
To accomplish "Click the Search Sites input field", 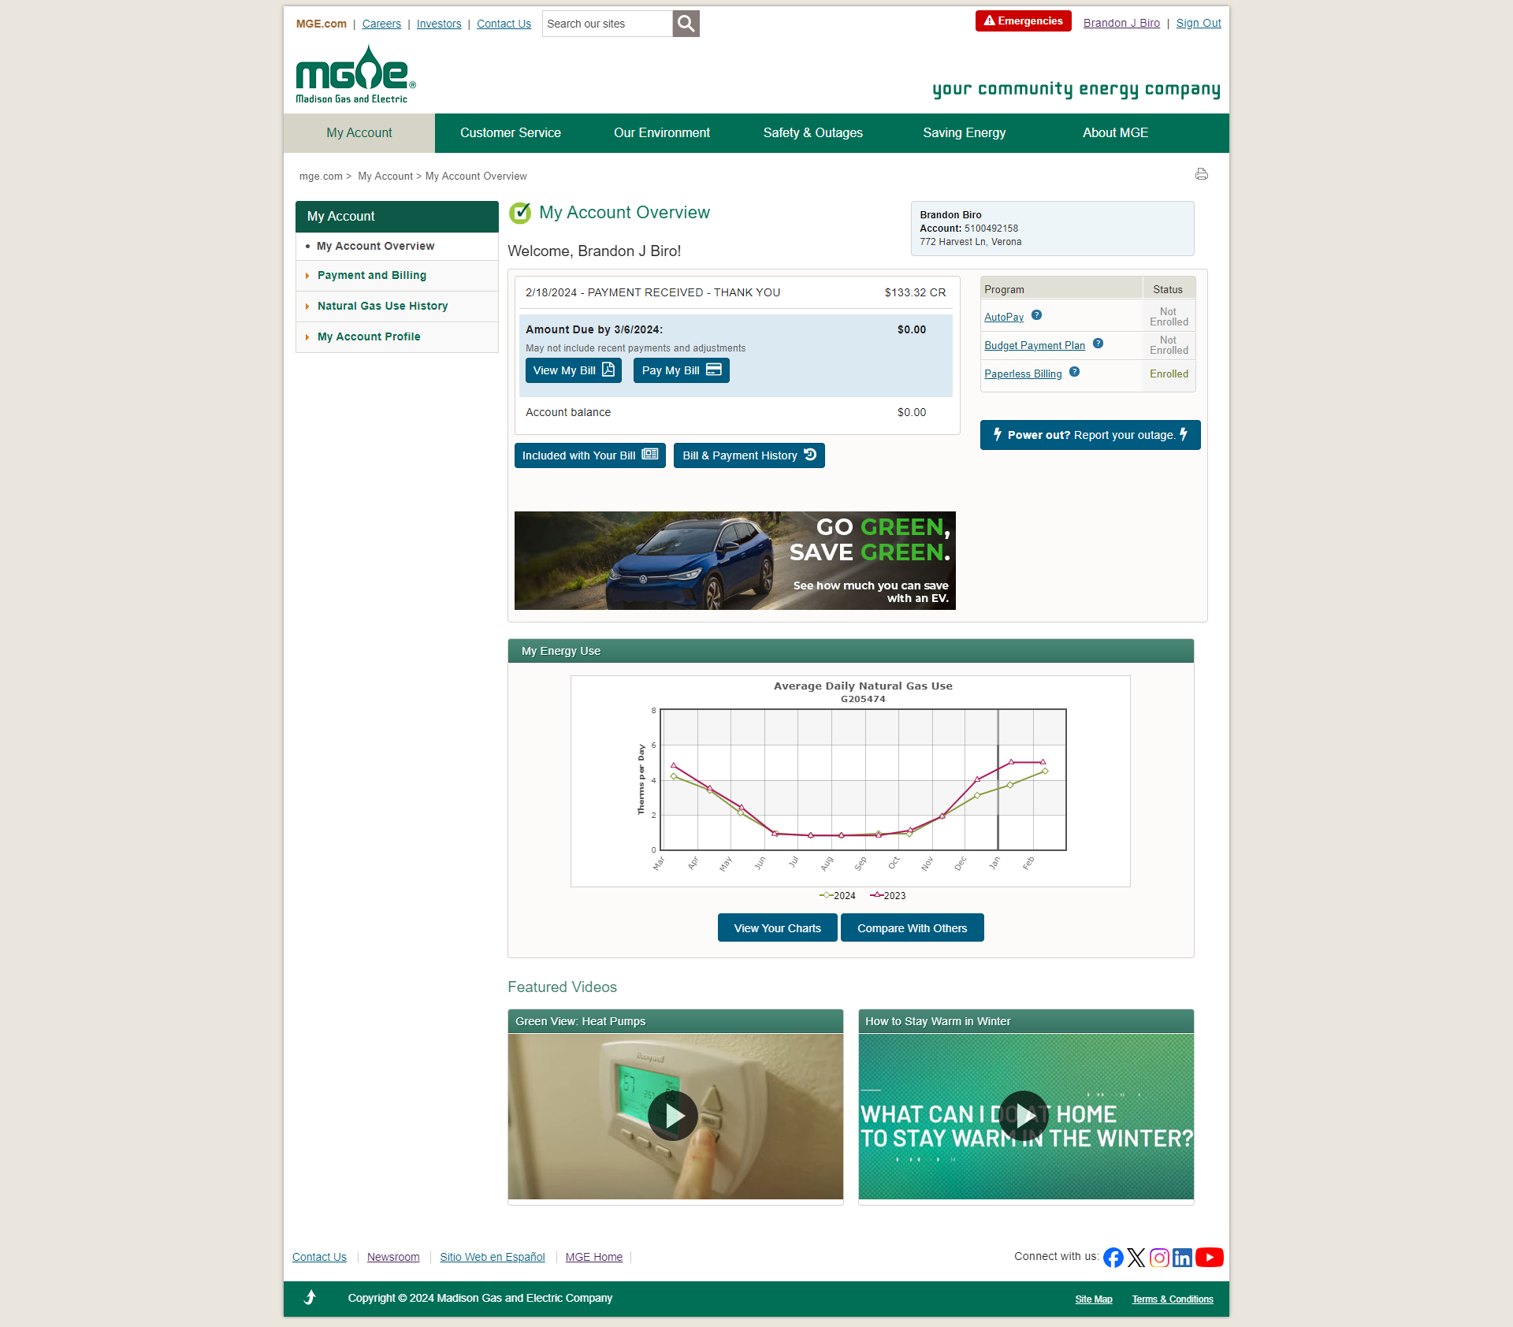I will (x=606, y=23).
